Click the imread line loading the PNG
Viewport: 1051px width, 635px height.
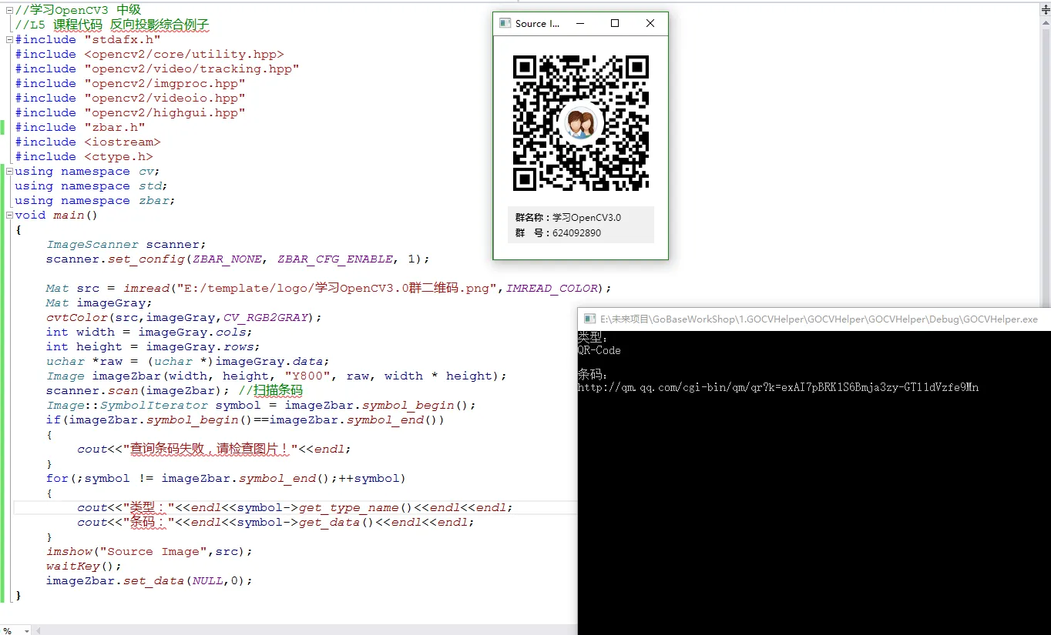click(x=328, y=288)
